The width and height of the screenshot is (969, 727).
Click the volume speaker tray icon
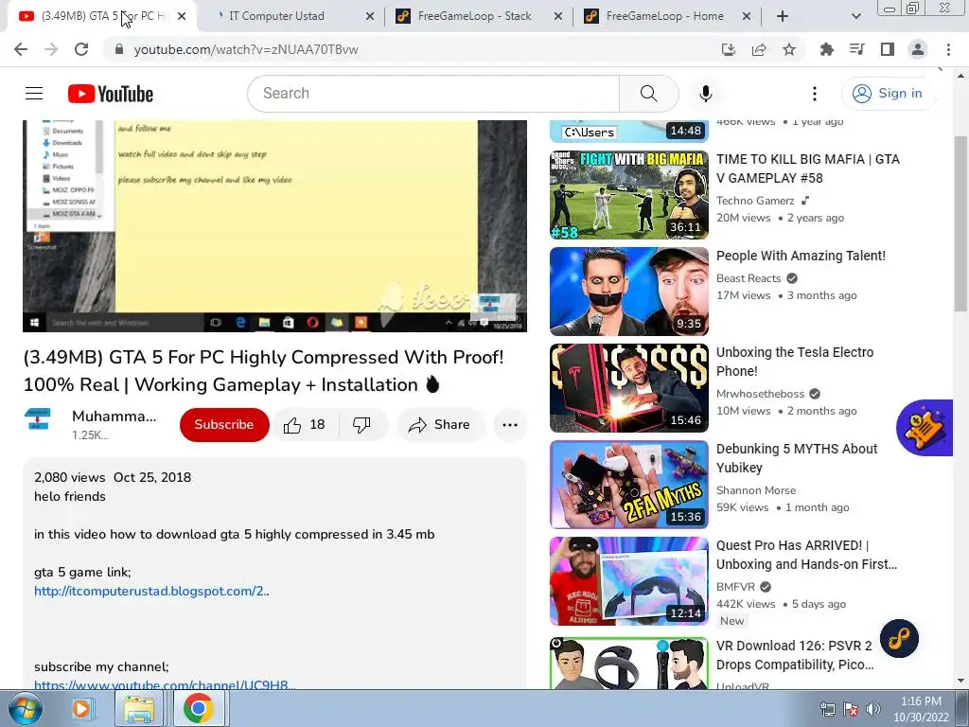873,709
